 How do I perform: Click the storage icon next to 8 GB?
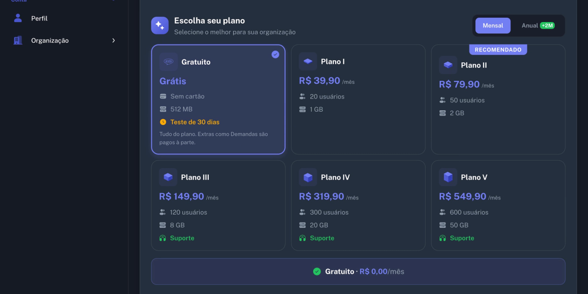point(163,225)
